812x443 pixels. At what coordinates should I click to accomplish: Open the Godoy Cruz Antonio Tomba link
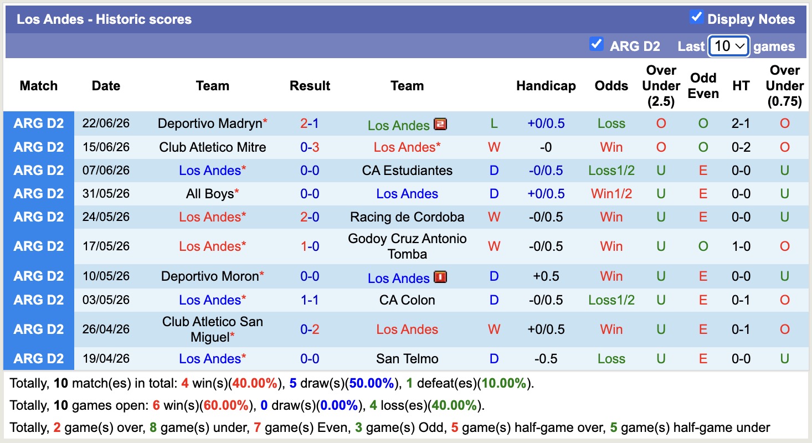(x=407, y=246)
